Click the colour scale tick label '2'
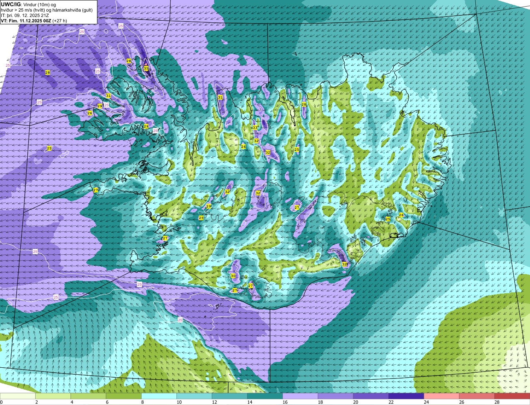This screenshot has width=530, height=405. (36, 402)
